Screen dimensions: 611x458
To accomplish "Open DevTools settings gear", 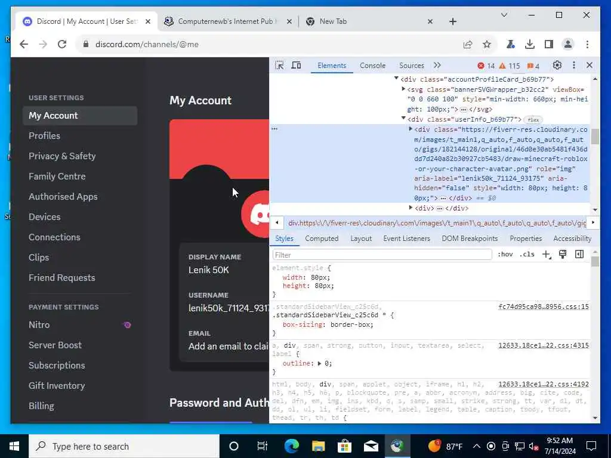I will point(557,65).
